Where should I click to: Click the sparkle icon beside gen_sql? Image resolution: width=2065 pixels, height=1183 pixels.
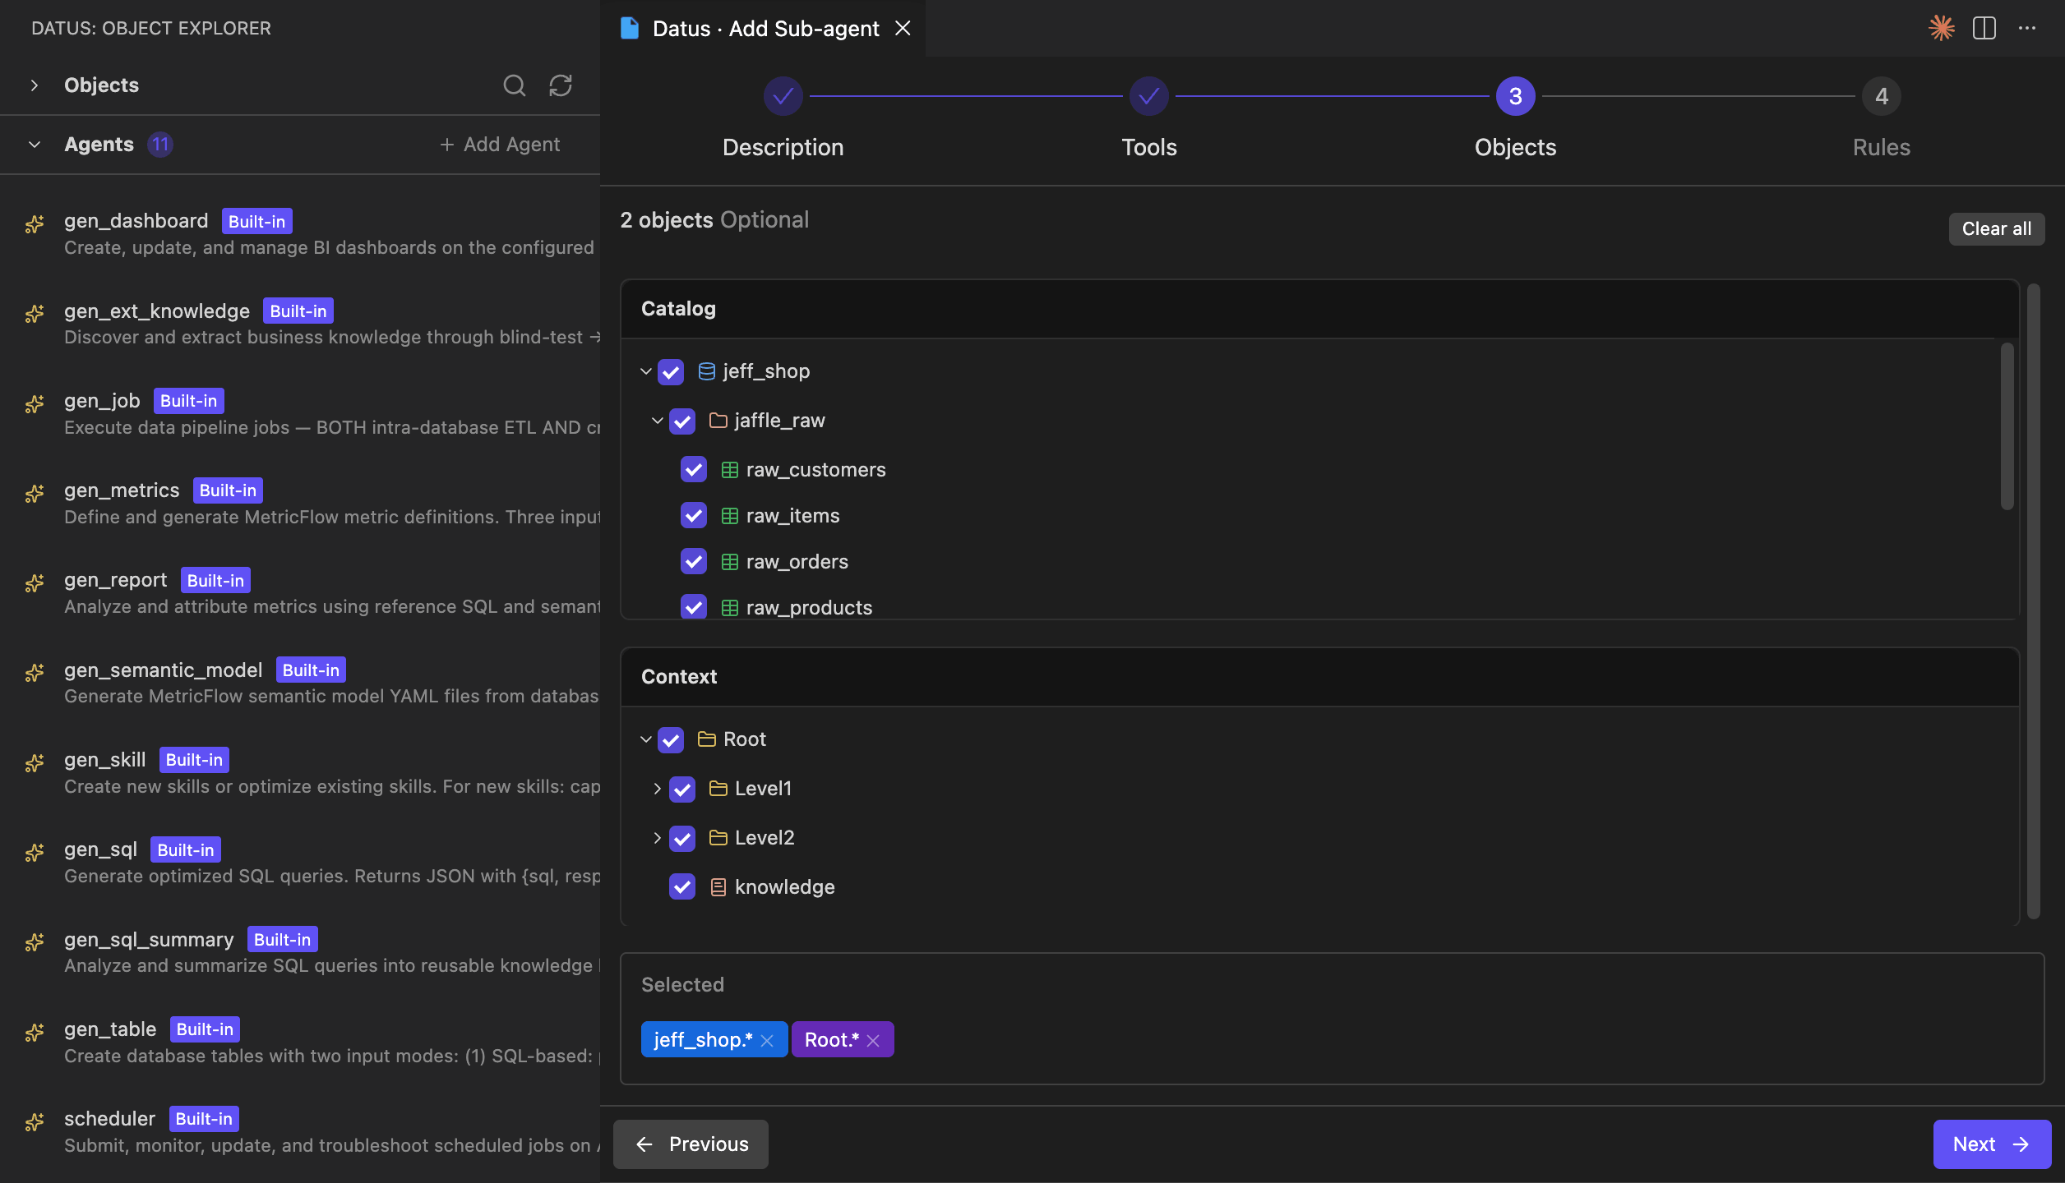[x=35, y=853]
